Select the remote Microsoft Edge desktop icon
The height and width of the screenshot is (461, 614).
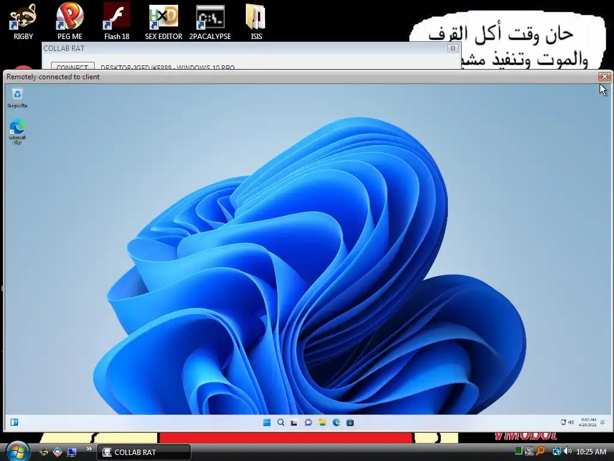coord(17,131)
